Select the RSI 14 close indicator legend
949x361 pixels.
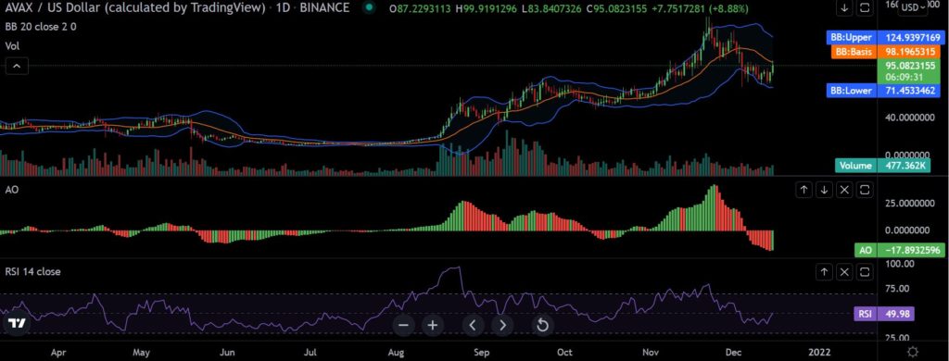coord(32,272)
